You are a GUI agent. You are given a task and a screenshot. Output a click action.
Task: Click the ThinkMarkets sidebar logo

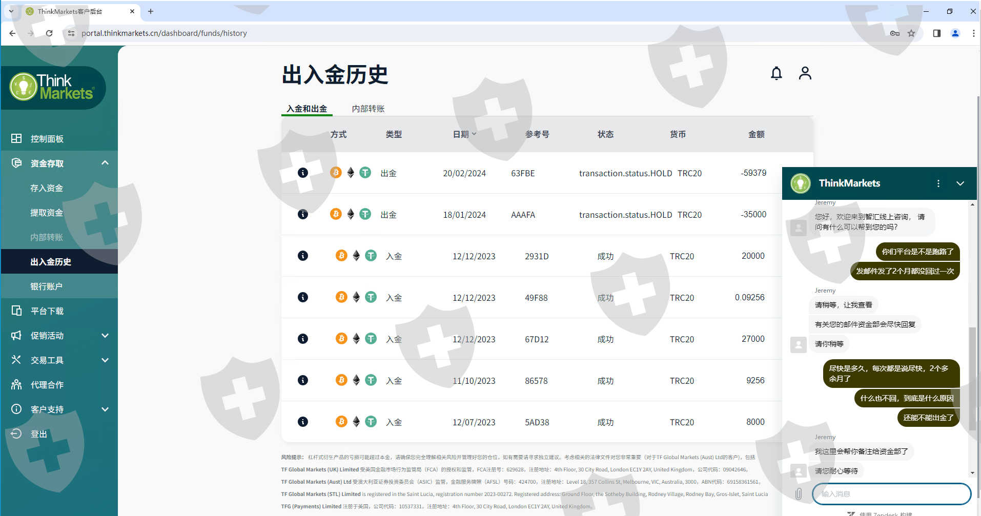tap(52, 87)
